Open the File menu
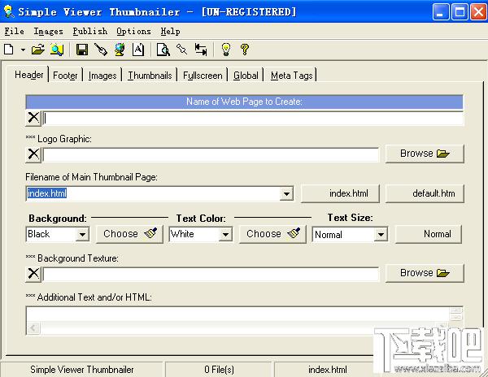488x377 pixels. coord(15,32)
